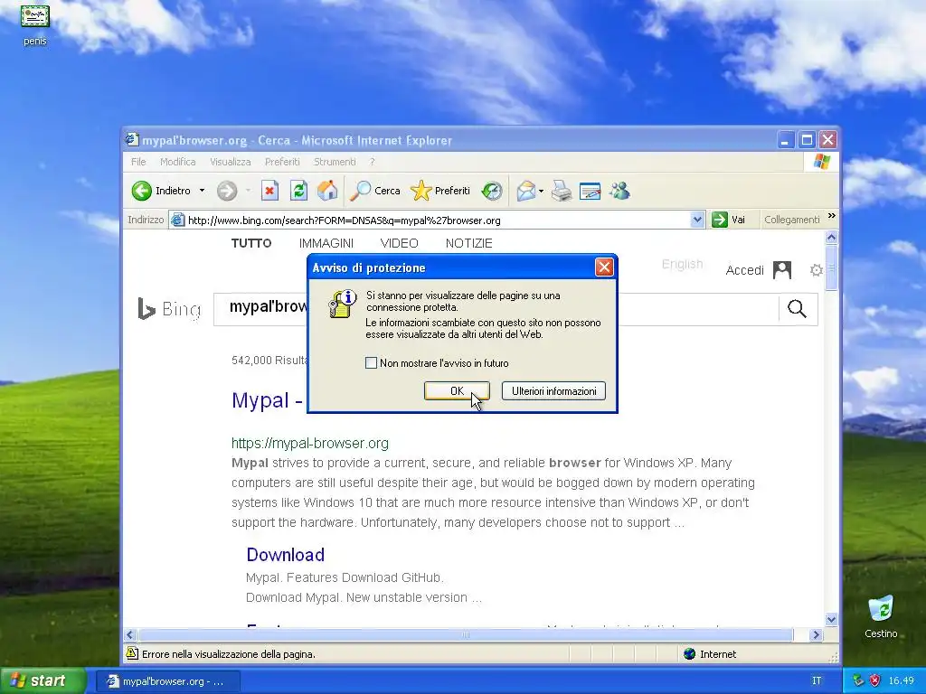The width and height of the screenshot is (926, 694).
Task: Click the Print toolbar icon
Action: point(562,191)
